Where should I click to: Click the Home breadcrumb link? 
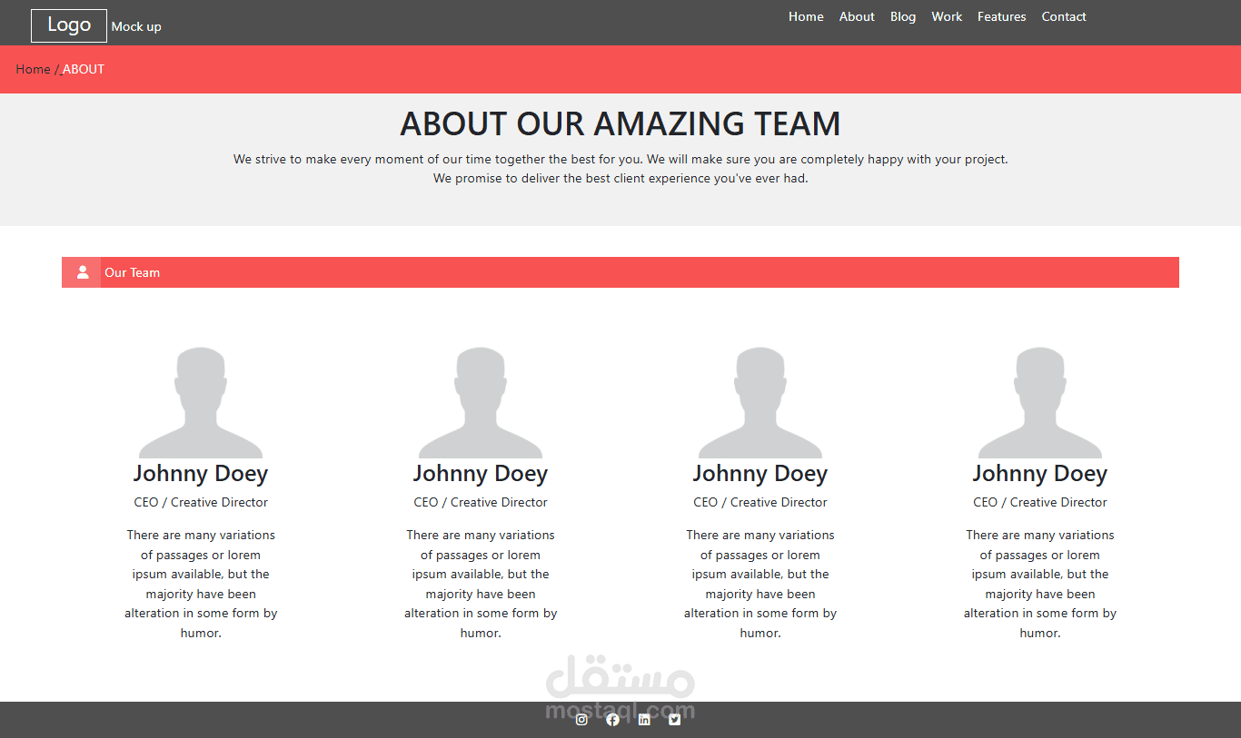click(33, 69)
